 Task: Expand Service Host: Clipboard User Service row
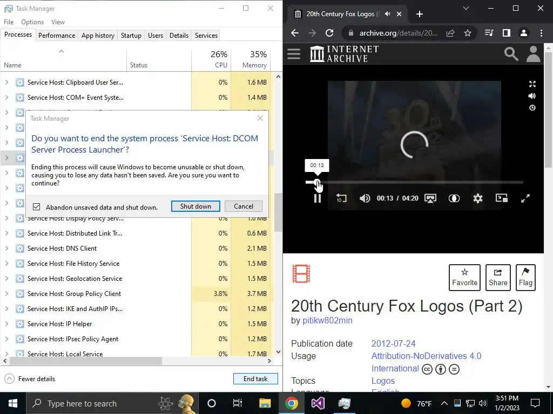pos(6,82)
